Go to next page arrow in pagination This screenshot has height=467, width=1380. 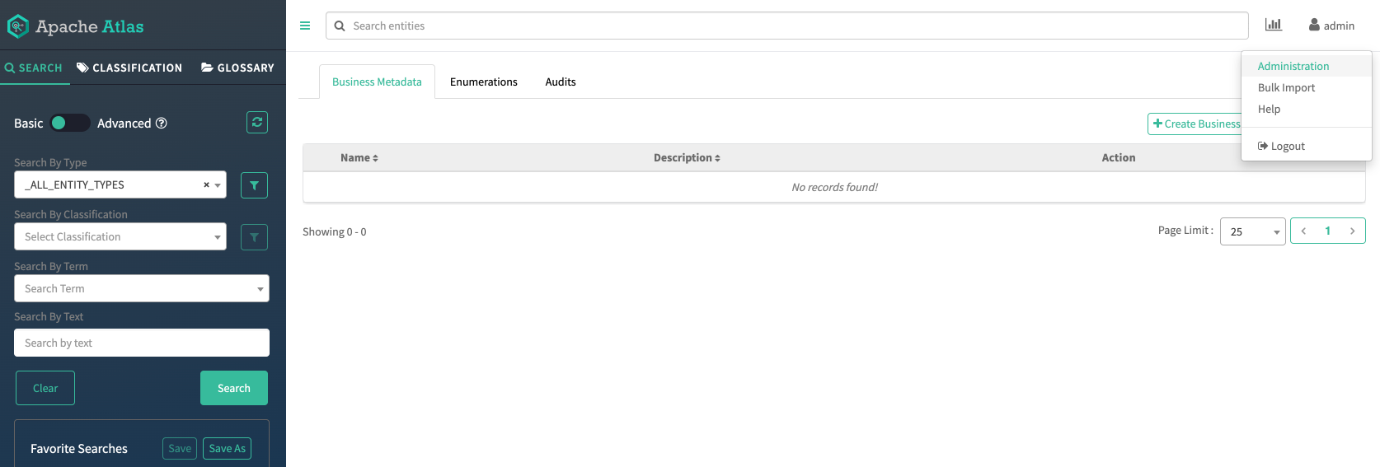(1352, 231)
